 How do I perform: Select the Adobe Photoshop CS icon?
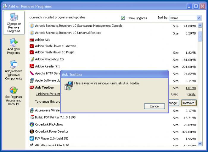point(32,59)
